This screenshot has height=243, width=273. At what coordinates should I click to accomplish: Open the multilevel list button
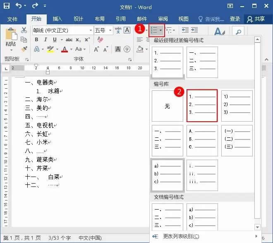coord(171,30)
